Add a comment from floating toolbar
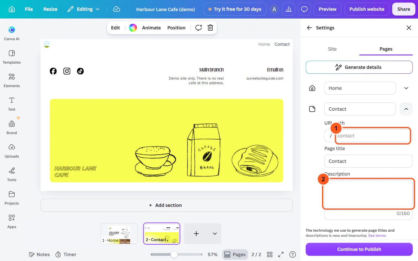 (199, 28)
